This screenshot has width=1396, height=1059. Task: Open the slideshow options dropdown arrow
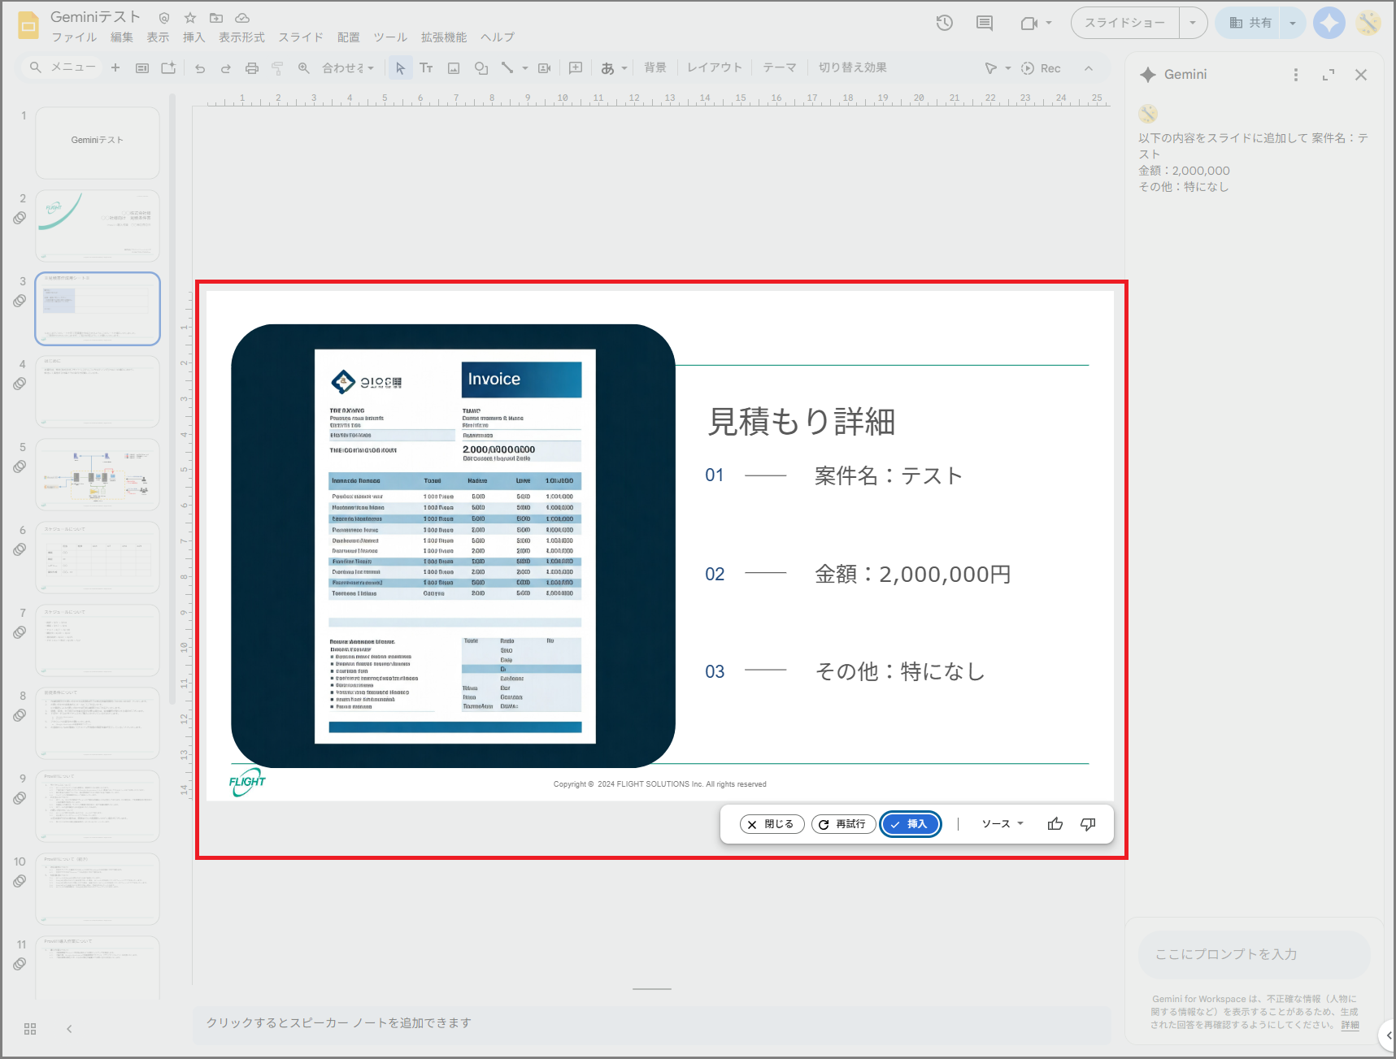point(1193,23)
